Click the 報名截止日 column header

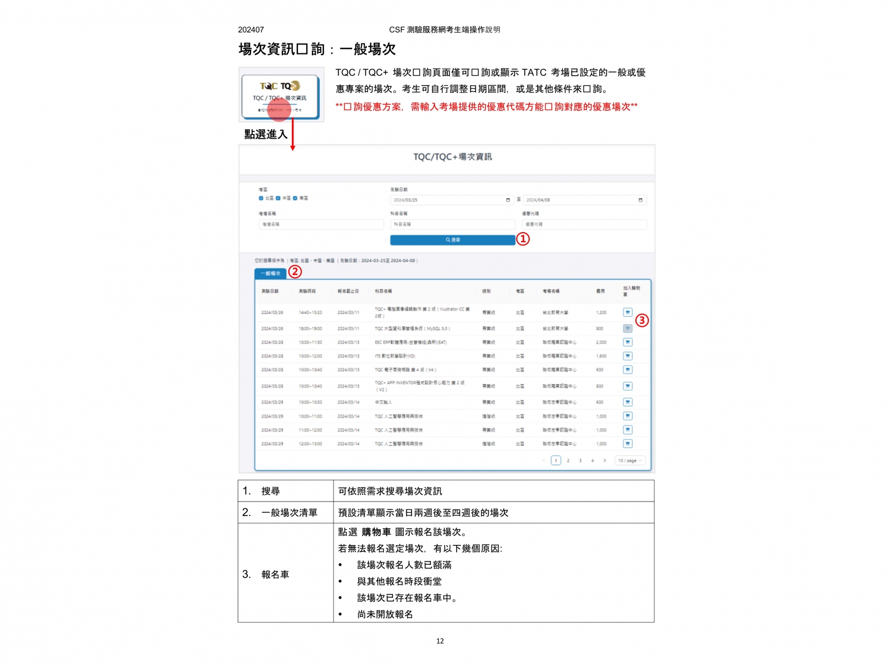tap(348, 291)
